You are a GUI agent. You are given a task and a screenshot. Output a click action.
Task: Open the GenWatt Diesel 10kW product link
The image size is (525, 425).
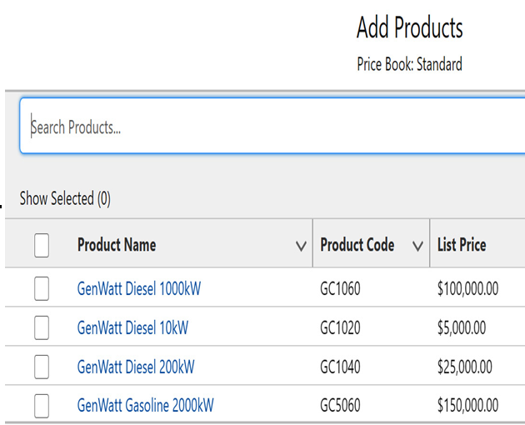pyautogui.click(x=132, y=327)
